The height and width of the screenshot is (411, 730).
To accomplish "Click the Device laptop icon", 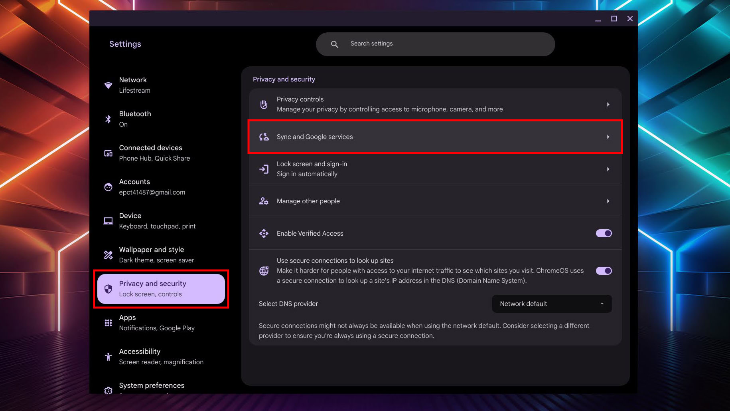I will coord(108,221).
